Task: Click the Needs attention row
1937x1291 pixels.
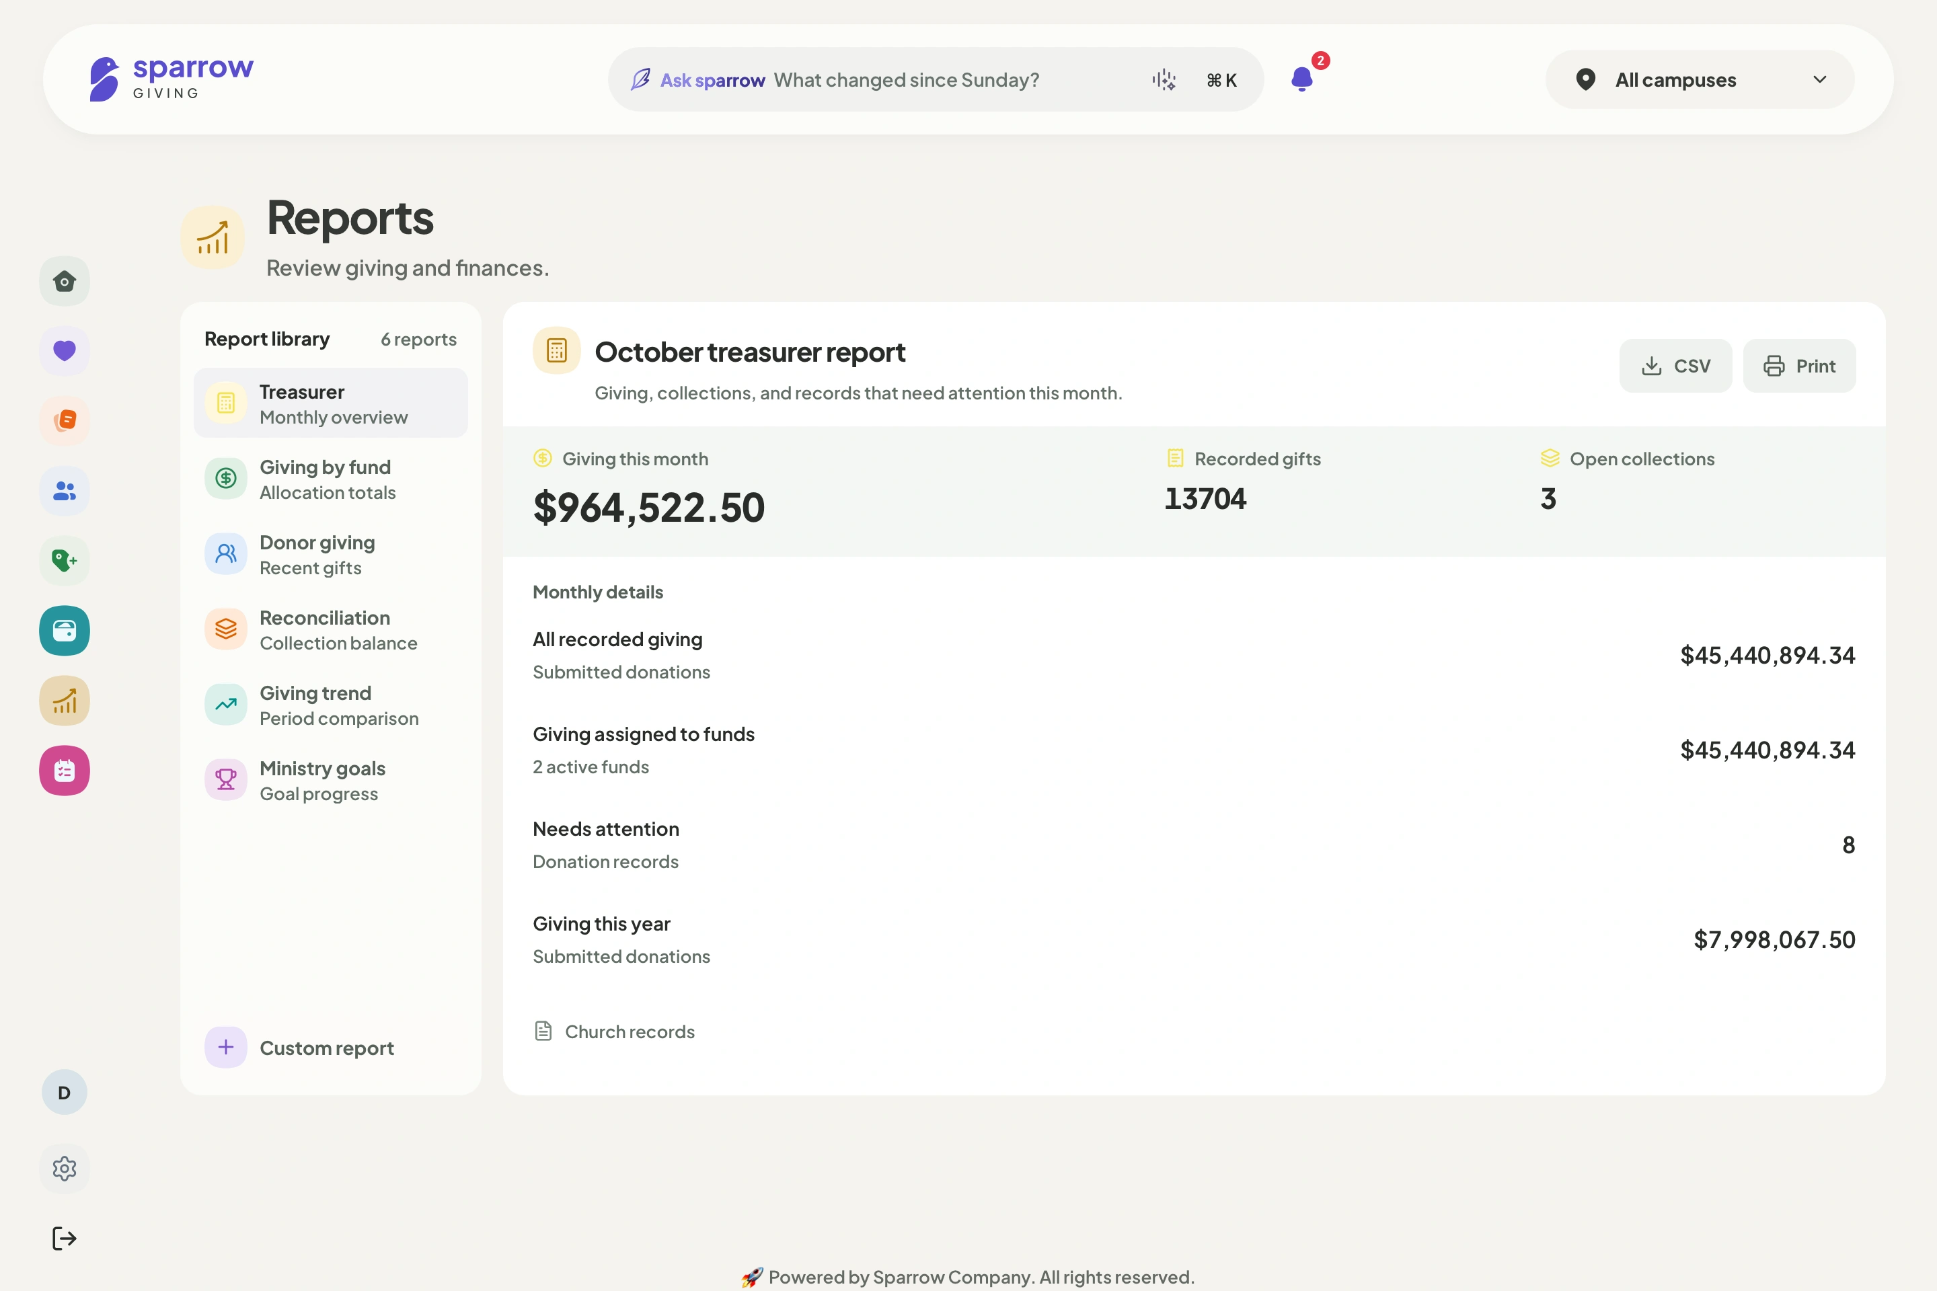Action: click(1193, 845)
